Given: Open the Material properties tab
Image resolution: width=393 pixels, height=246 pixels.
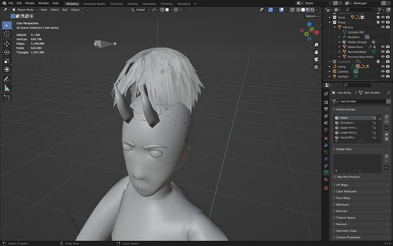Looking at the screenshot, I should (326, 179).
